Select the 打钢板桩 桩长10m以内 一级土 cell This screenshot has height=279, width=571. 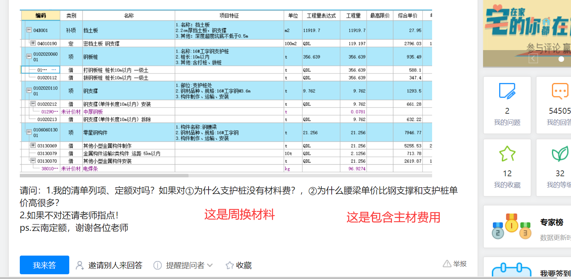pyautogui.click(x=129, y=70)
